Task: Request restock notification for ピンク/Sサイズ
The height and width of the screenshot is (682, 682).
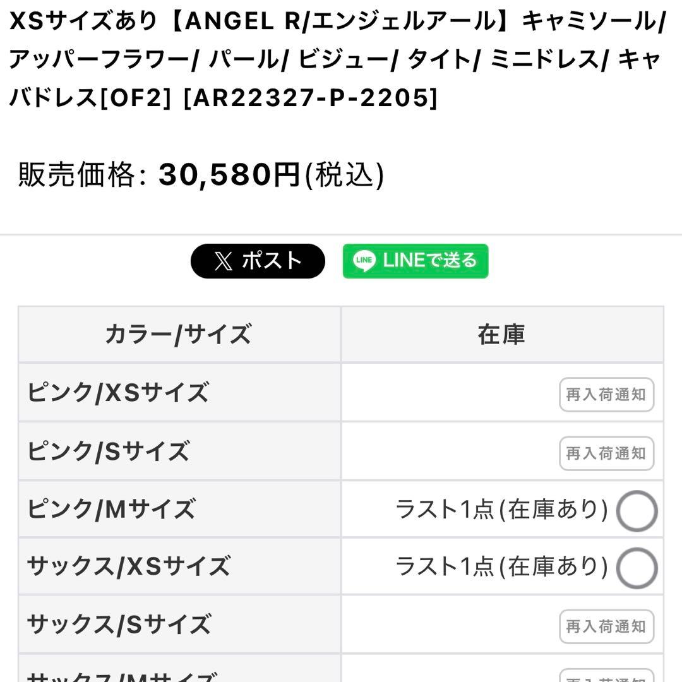Action: coord(606,453)
